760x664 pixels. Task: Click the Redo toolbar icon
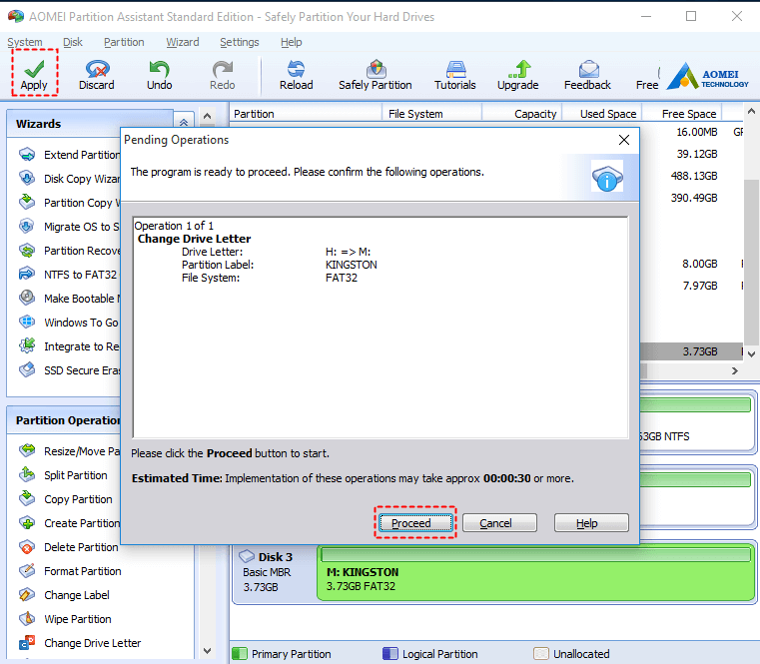[x=222, y=75]
